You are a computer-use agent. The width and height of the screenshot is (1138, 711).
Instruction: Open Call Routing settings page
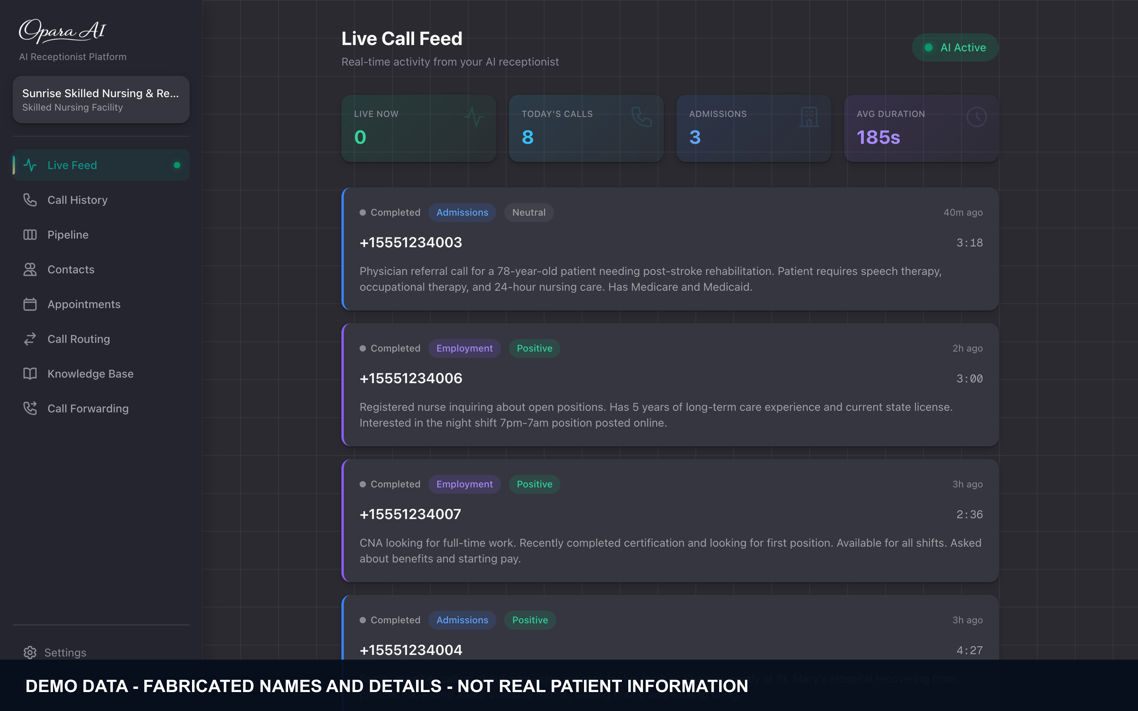click(101, 339)
